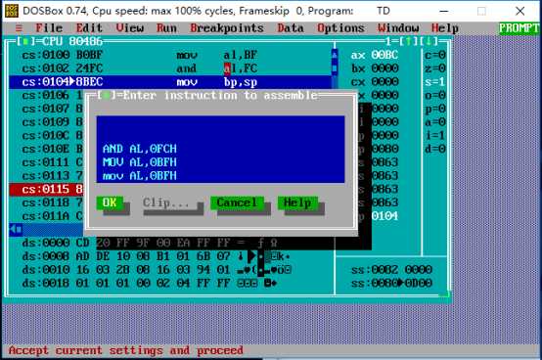
Task: Open the Options menu
Action: [x=340, y=28]
